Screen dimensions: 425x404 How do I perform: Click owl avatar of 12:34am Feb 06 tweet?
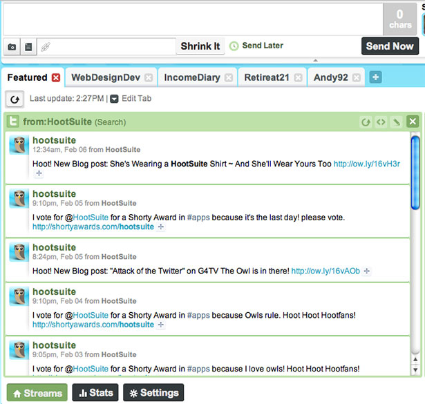[19, 145]
